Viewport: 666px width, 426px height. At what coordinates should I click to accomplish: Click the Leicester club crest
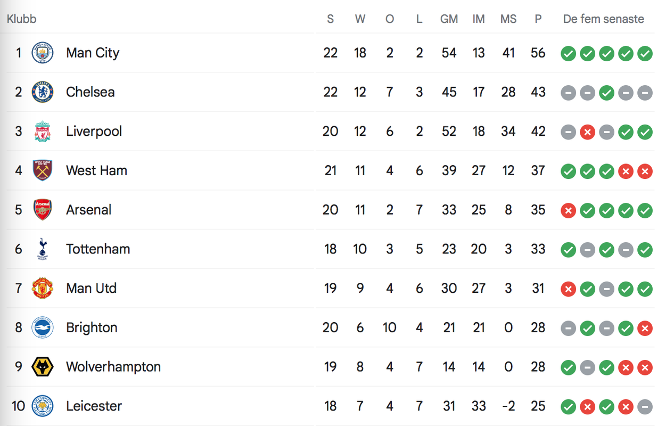click(43, 406)
